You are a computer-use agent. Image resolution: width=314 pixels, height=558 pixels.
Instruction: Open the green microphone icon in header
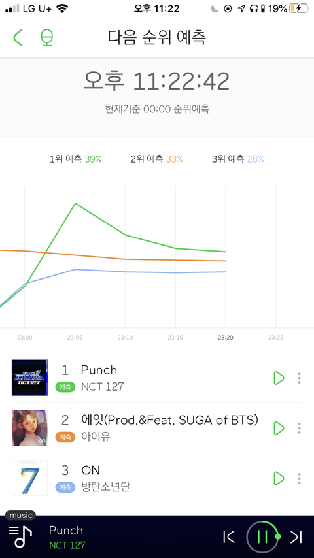tap(46, 38)
